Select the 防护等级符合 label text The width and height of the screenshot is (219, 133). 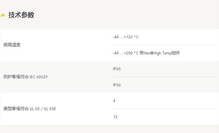(16, 77)
